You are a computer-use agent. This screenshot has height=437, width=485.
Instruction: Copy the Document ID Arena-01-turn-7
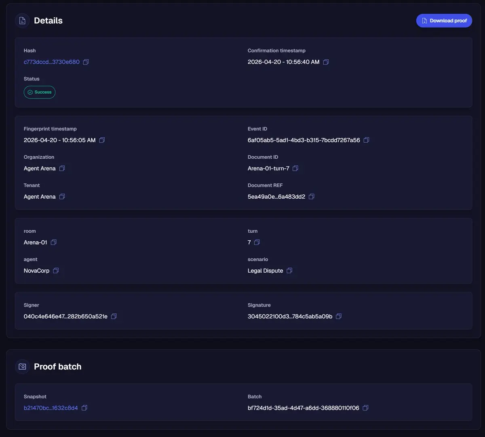pyautogui.click(x=295, y=168)
